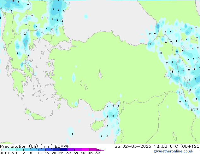Image resolution: width=200 pixels, height=154 pixels.
Task: Pick the 10–15 mm legend swatch
Action: point(42,150)
